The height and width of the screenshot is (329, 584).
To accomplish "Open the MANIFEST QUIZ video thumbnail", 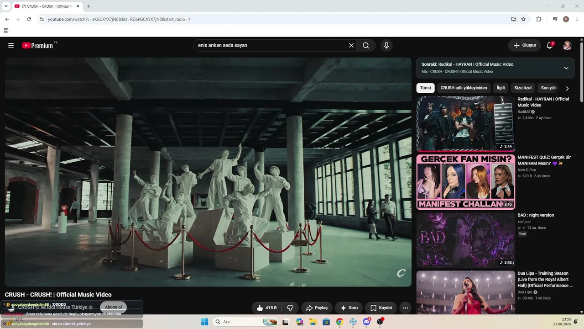I will point(465,182).
